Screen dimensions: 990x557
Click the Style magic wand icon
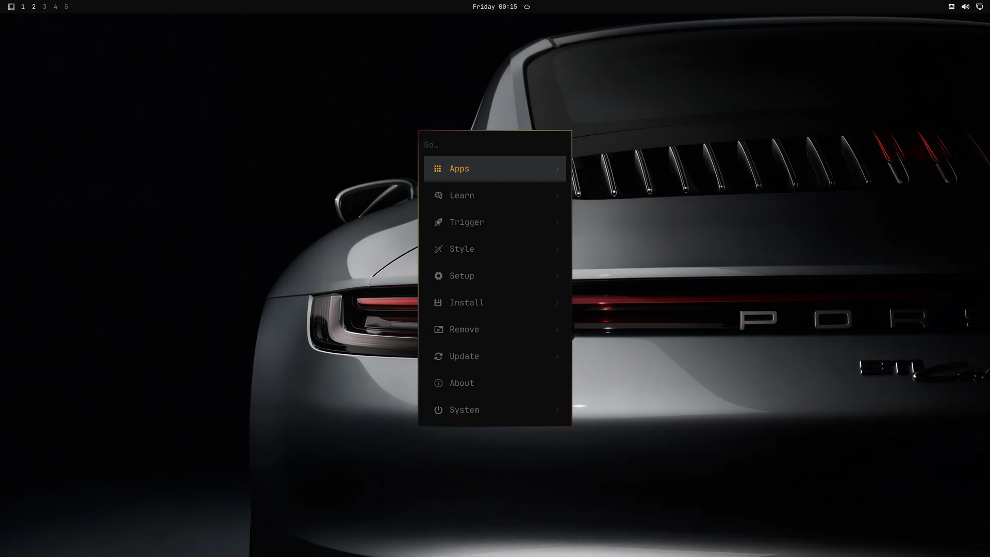pyautogui.click(x=438, y=249)
